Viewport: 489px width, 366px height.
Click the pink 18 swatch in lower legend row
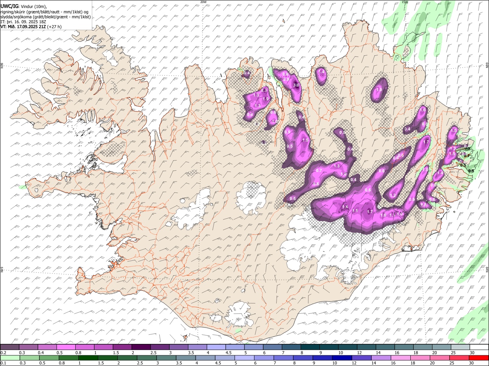[x=420, y=358]
